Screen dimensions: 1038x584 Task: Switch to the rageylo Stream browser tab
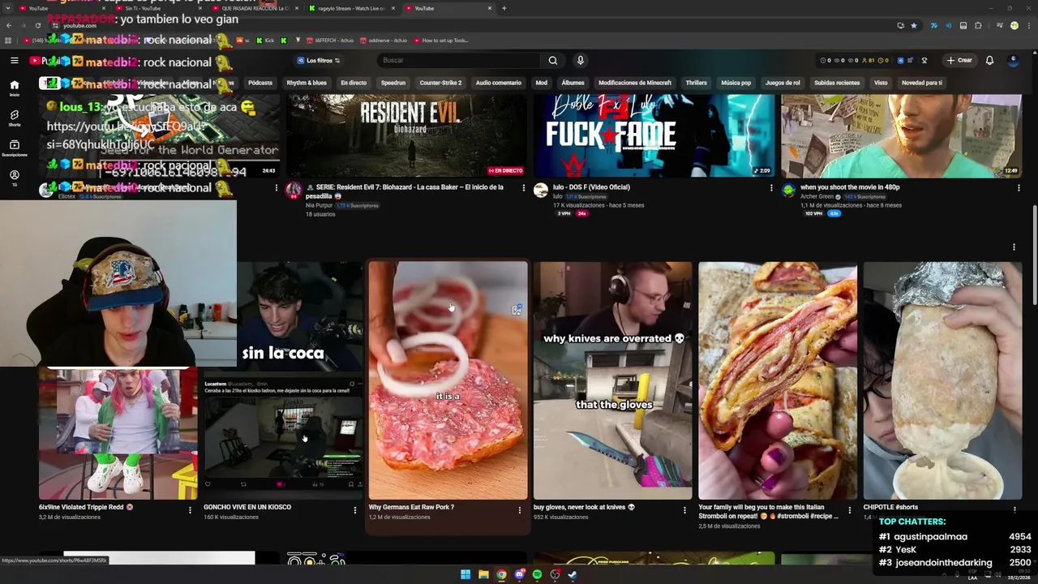(x=352, y=8)
